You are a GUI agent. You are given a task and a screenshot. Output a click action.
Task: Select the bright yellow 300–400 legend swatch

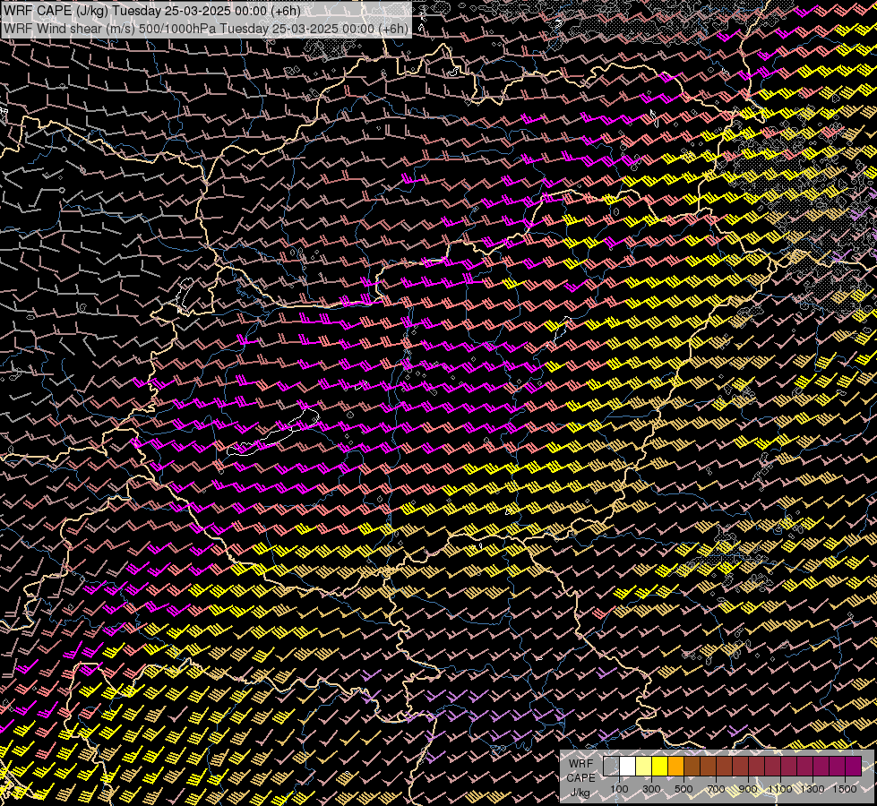660,767
